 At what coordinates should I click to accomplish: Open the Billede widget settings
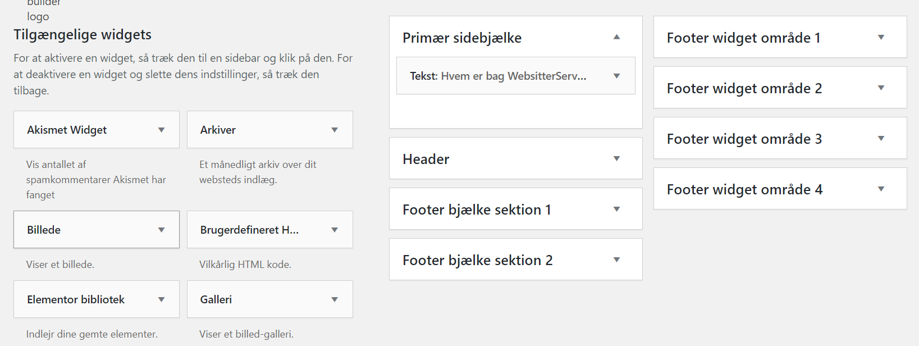click(162, 229)
